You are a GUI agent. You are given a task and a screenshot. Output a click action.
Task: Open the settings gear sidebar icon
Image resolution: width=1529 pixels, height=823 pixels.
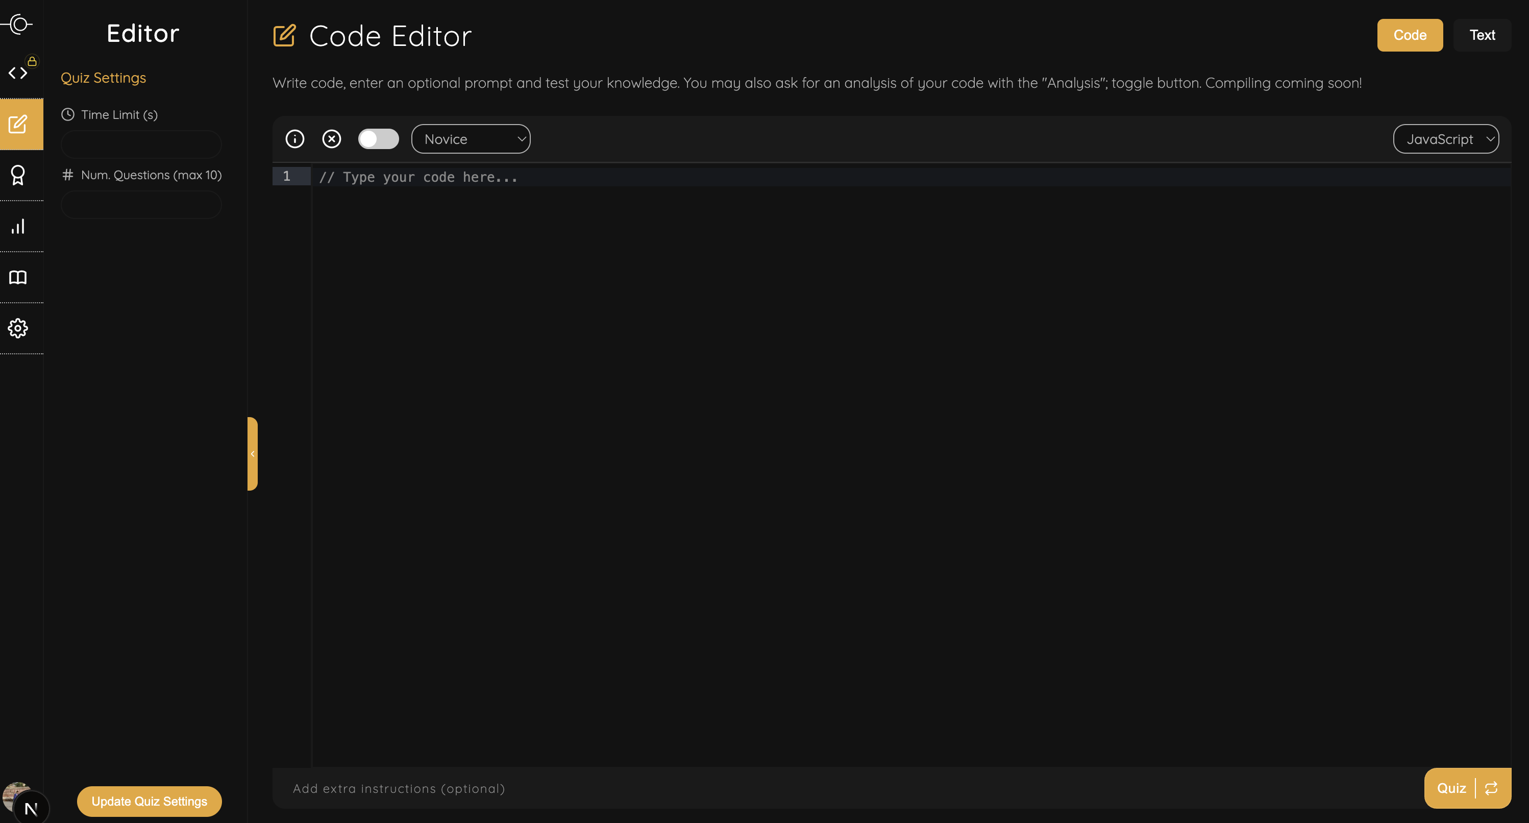(x=18, y=328)
